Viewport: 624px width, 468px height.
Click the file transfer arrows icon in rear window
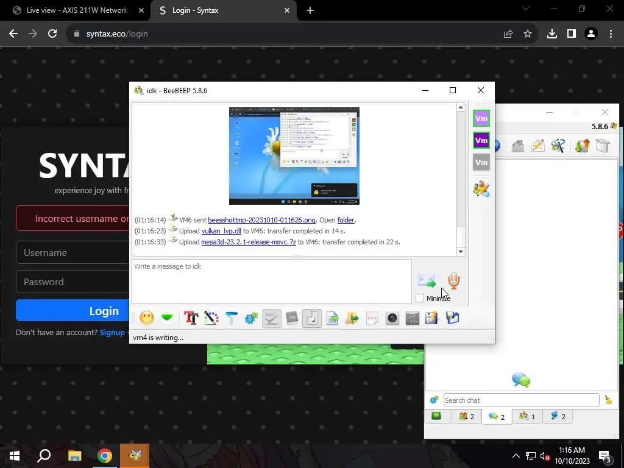click(x=582, y=146)
